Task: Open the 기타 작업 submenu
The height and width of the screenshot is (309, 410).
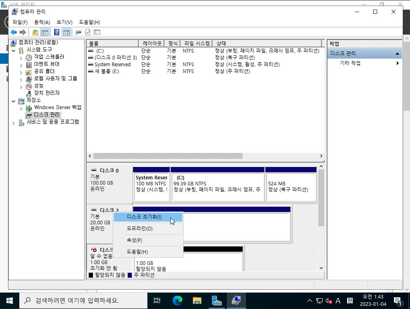Action: [x=364, y=63]
